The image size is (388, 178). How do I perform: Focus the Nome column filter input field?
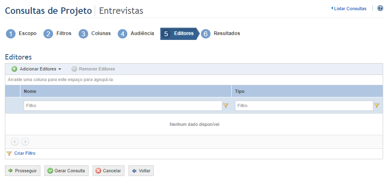(x=123, y=105)
